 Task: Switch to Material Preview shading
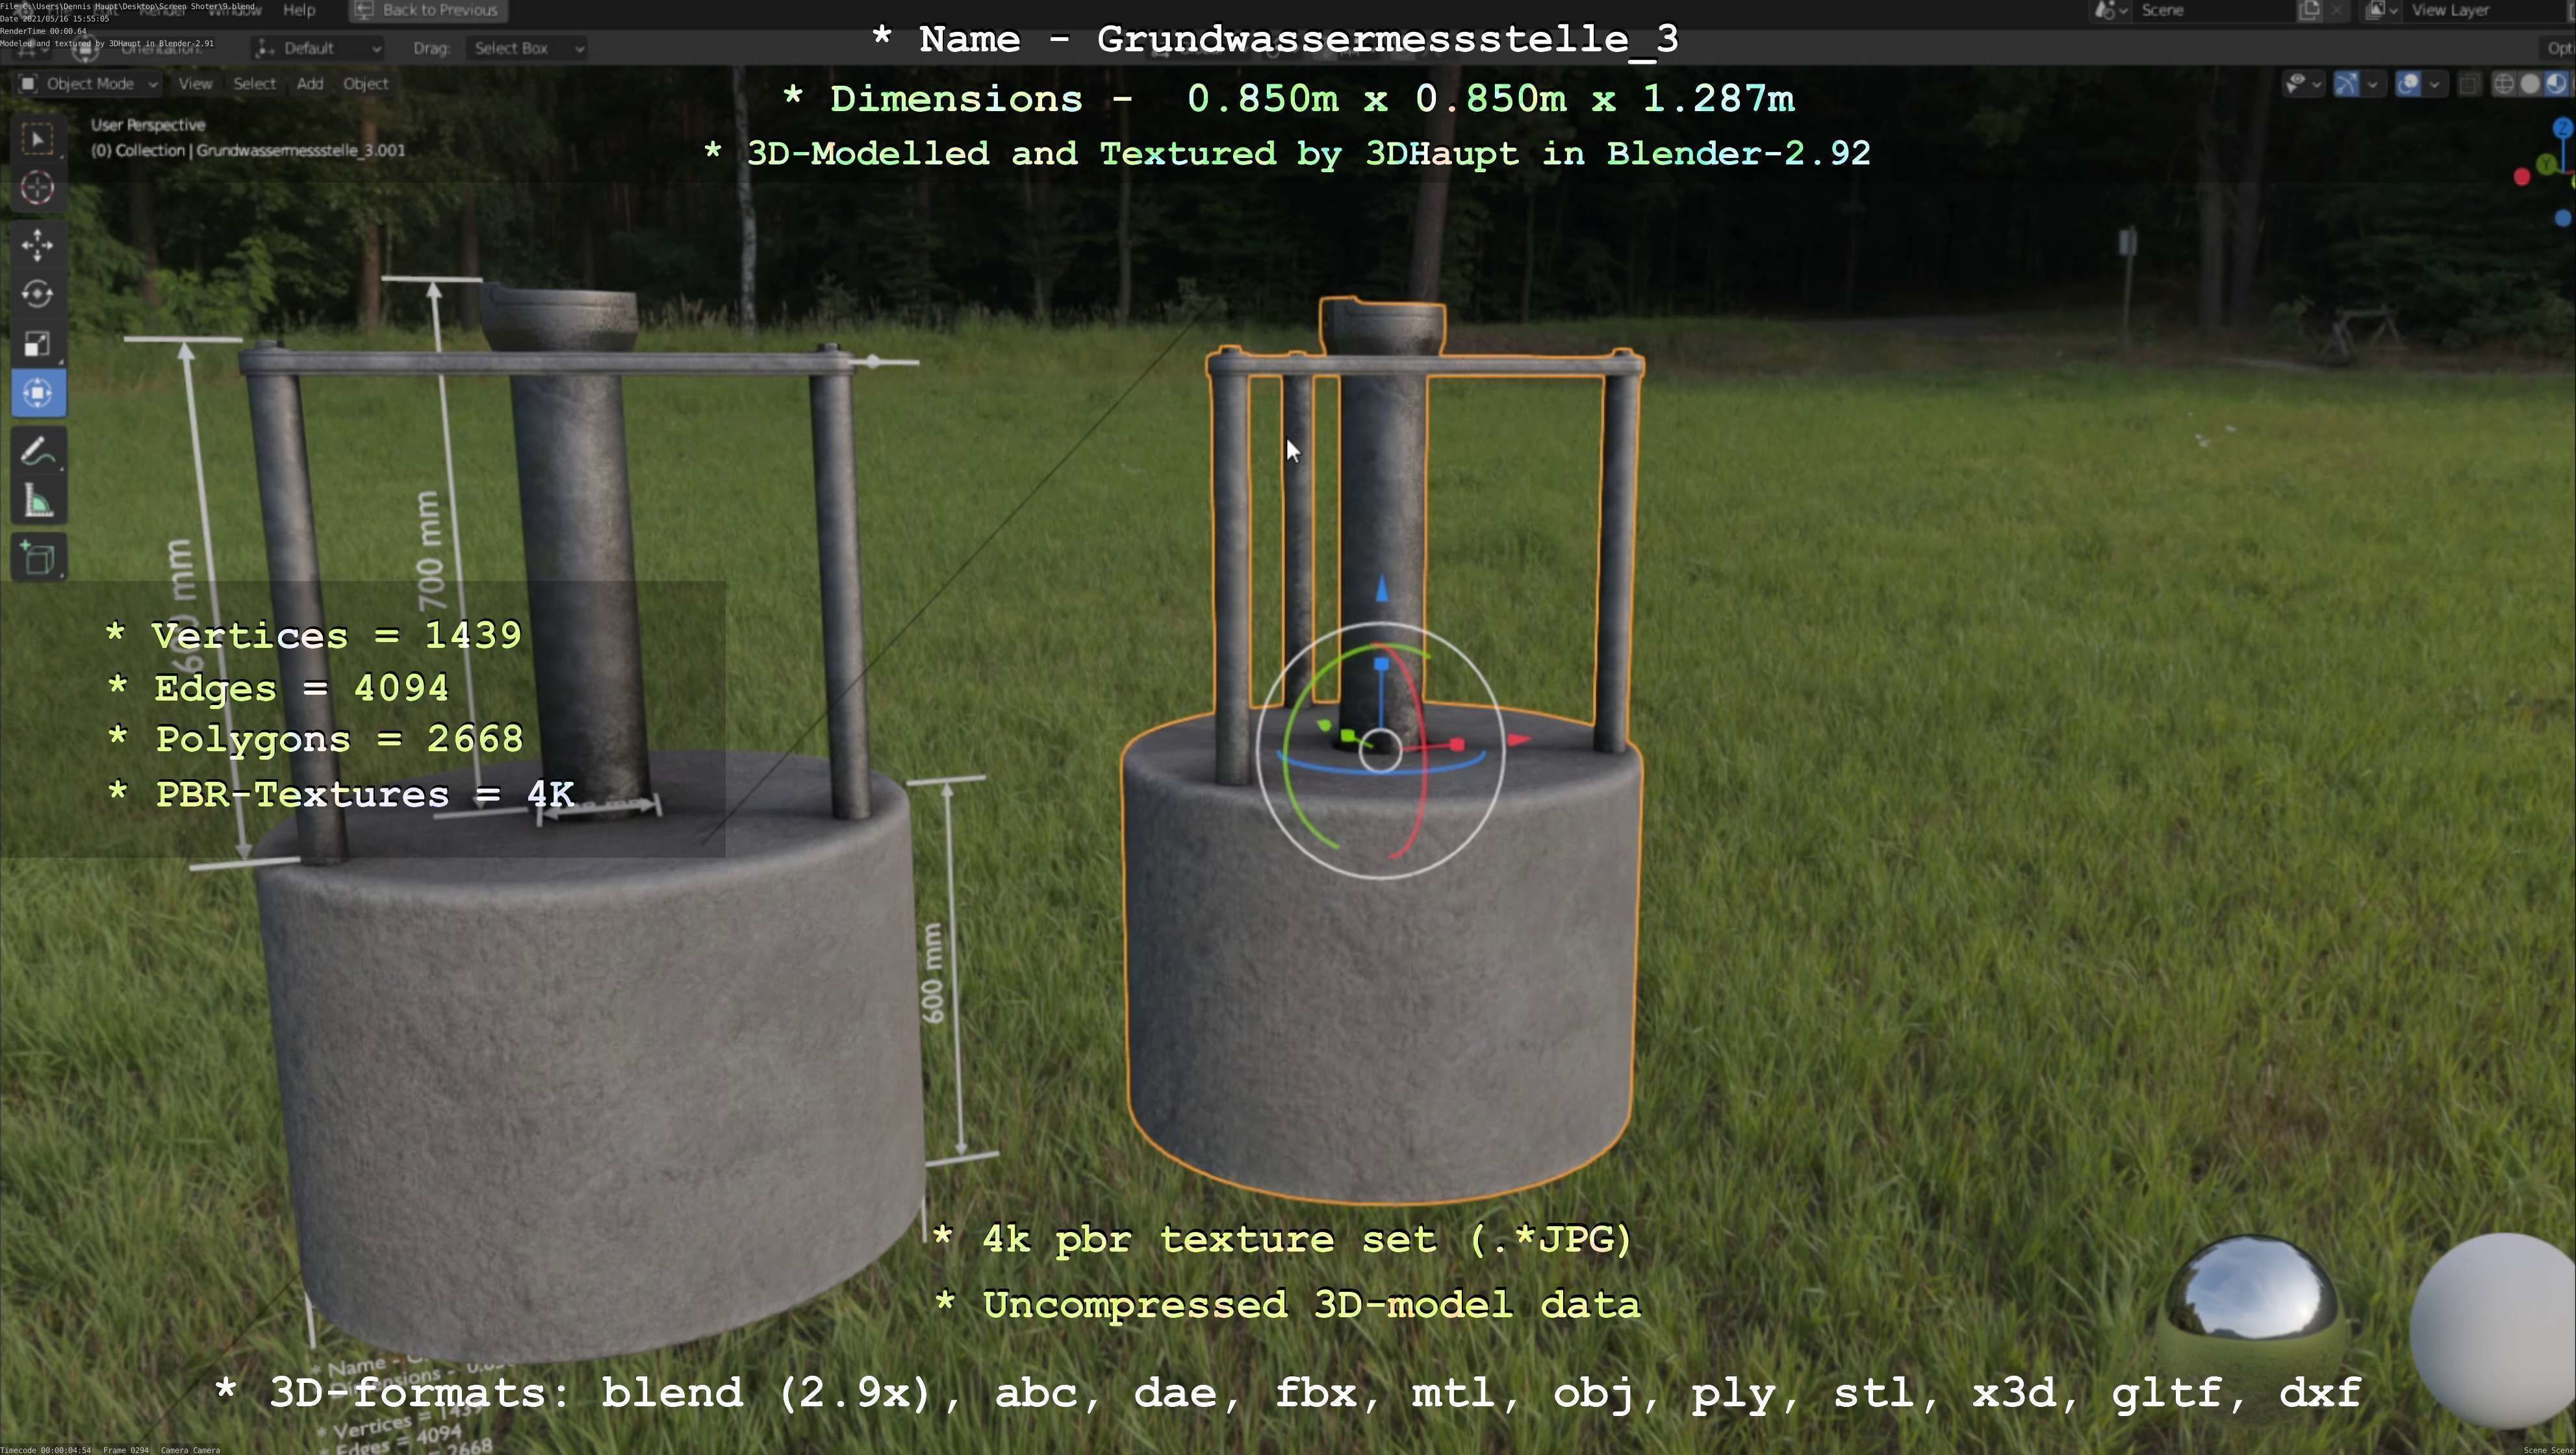(2556, 84)
